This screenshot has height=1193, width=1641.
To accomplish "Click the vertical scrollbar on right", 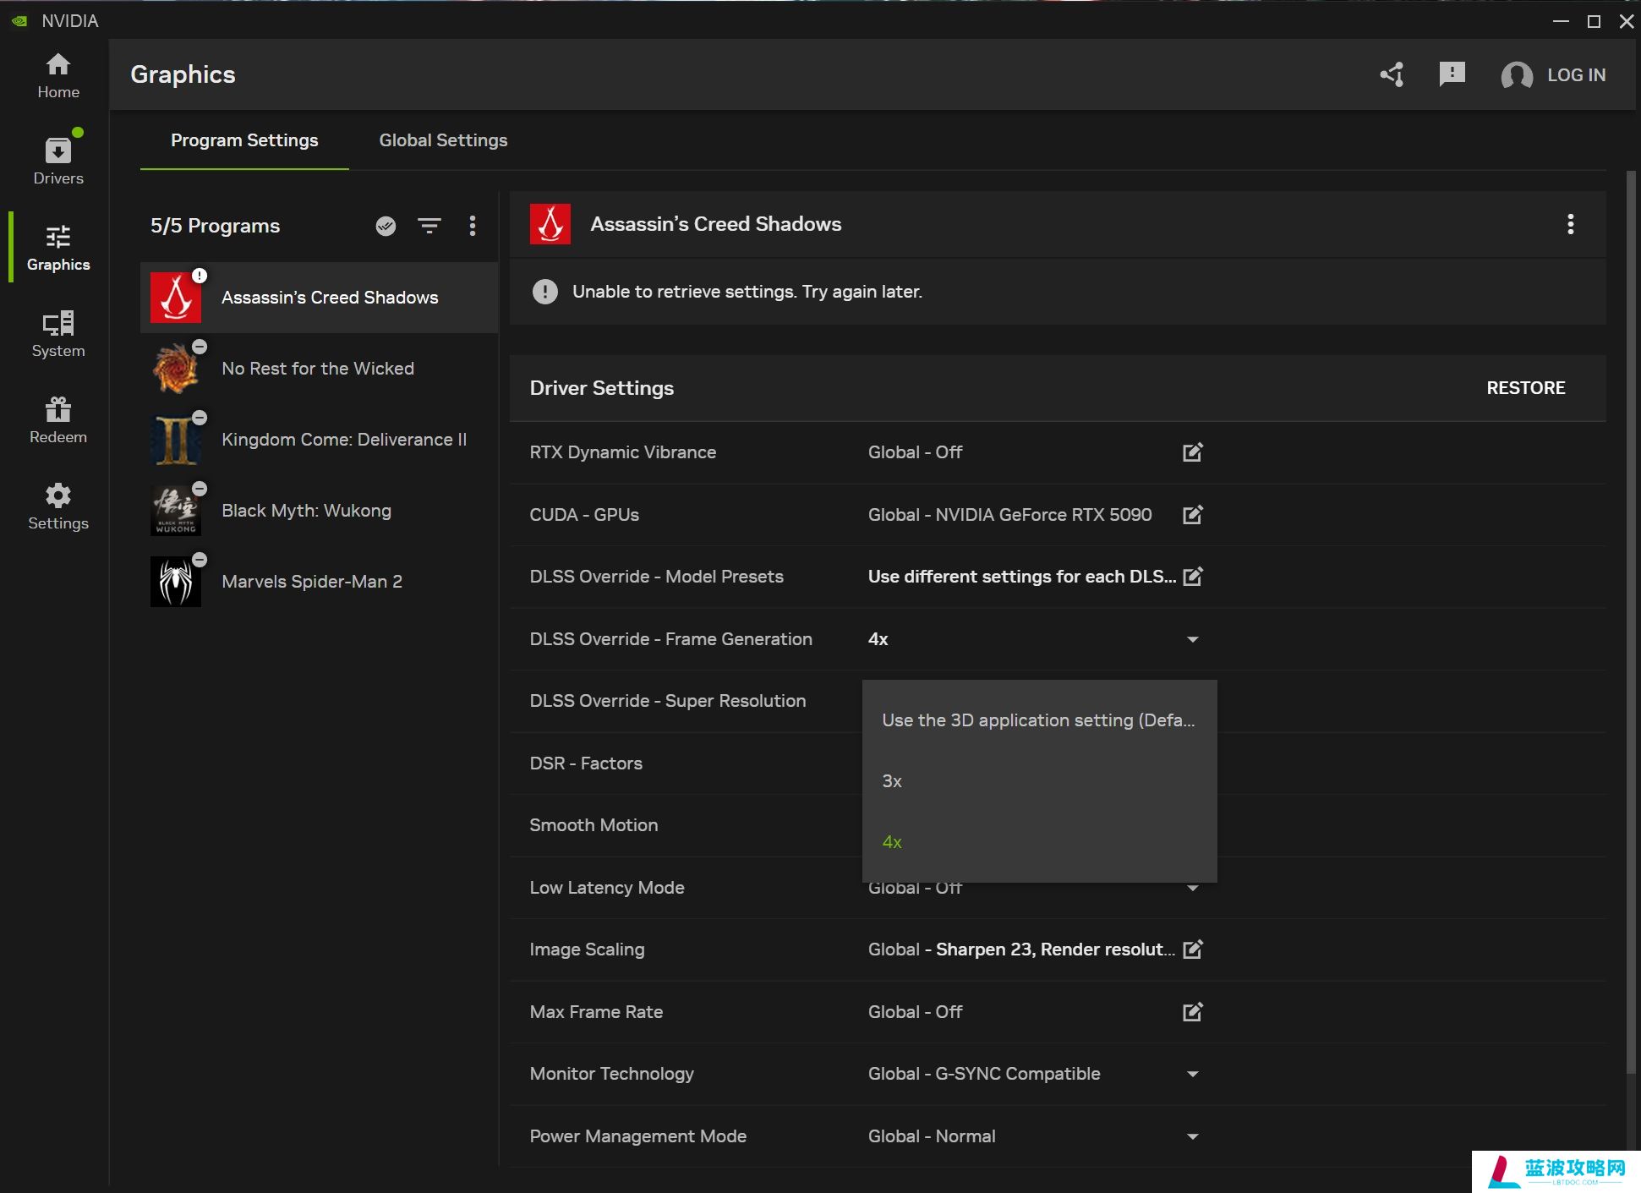I will (x=1632, y=621).
